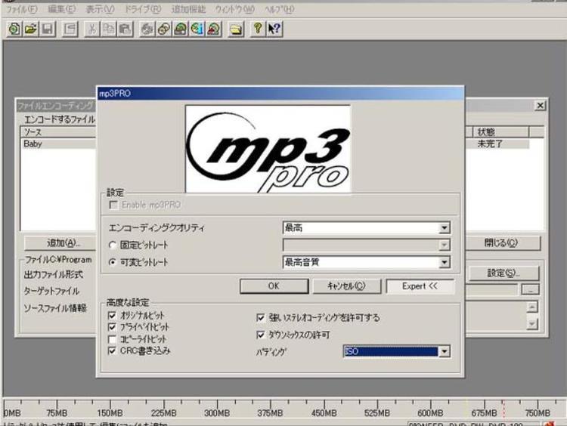Click 閉じる(C) in the file encoding window
567x426 pixels.
click(x=501, y=242)
